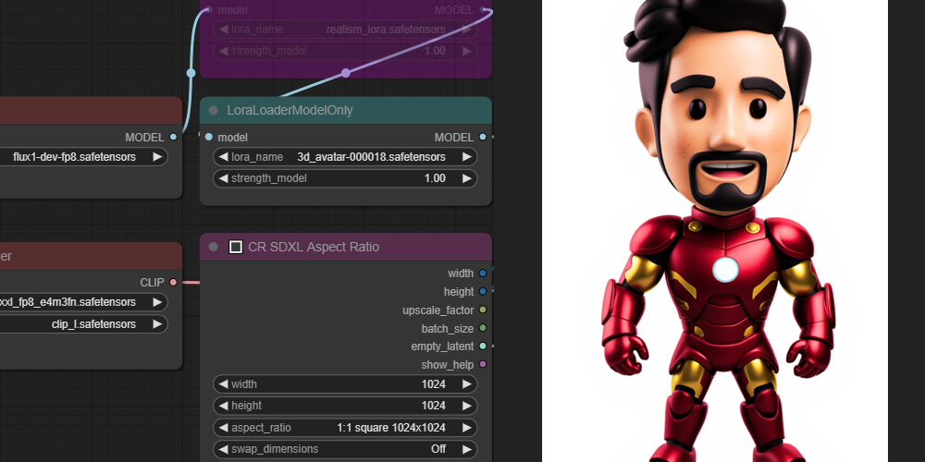This screenshot has width=925, height=462.
Task: Next option arrow beside clip_l.safetensors
Action: [x=157, y=324]
